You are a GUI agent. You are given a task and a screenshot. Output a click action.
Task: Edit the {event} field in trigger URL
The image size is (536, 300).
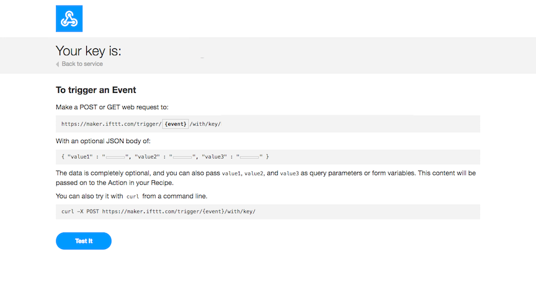(x=176, y=124)
